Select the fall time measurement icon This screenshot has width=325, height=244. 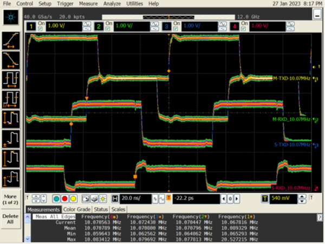[x=11, y=60]
